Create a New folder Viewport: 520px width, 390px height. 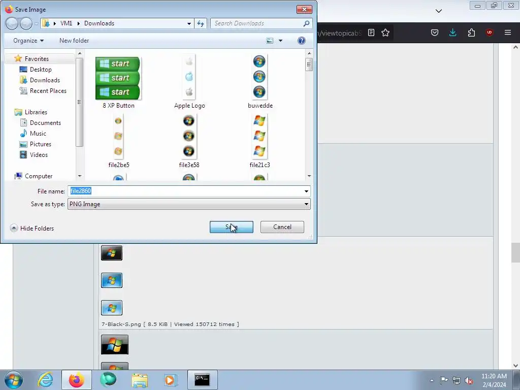(x=74, y=41)
